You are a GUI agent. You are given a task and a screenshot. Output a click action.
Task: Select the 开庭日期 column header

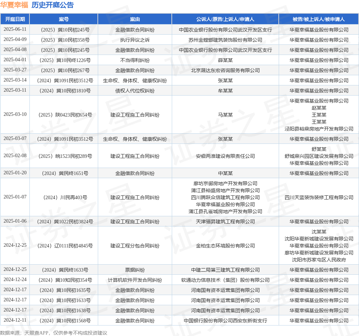pyautogui.click(x=15, y=19)
